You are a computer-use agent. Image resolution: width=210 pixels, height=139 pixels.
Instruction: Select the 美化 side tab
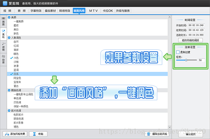pos(3,34)
